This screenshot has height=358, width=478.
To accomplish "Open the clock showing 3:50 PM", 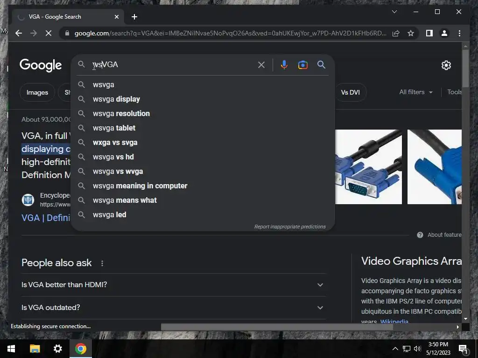I will 438,349.
